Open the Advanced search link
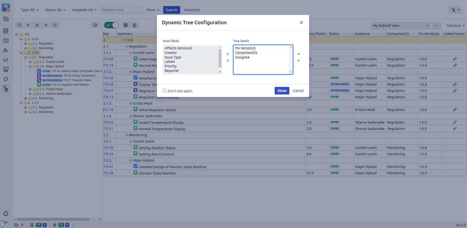 (192, 10)
